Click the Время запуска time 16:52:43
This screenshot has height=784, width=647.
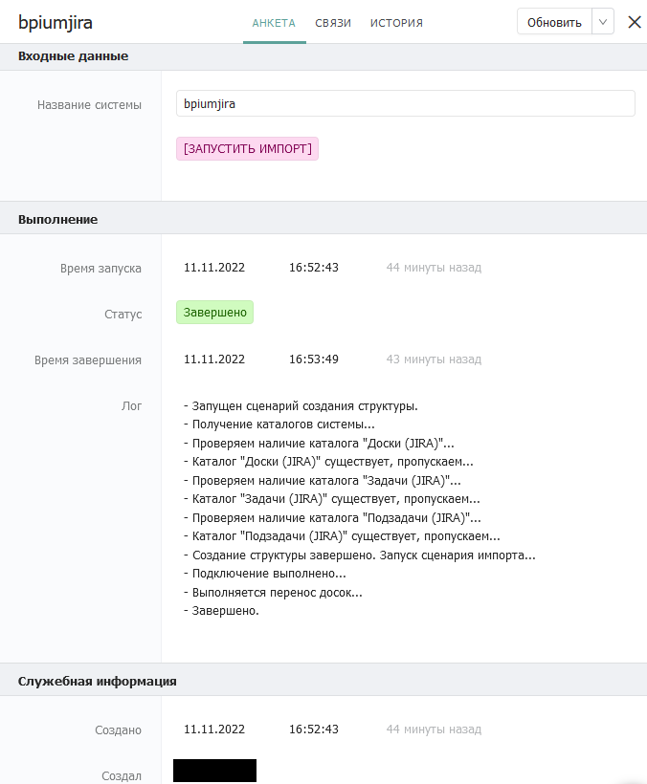click(x=314, y=268)
